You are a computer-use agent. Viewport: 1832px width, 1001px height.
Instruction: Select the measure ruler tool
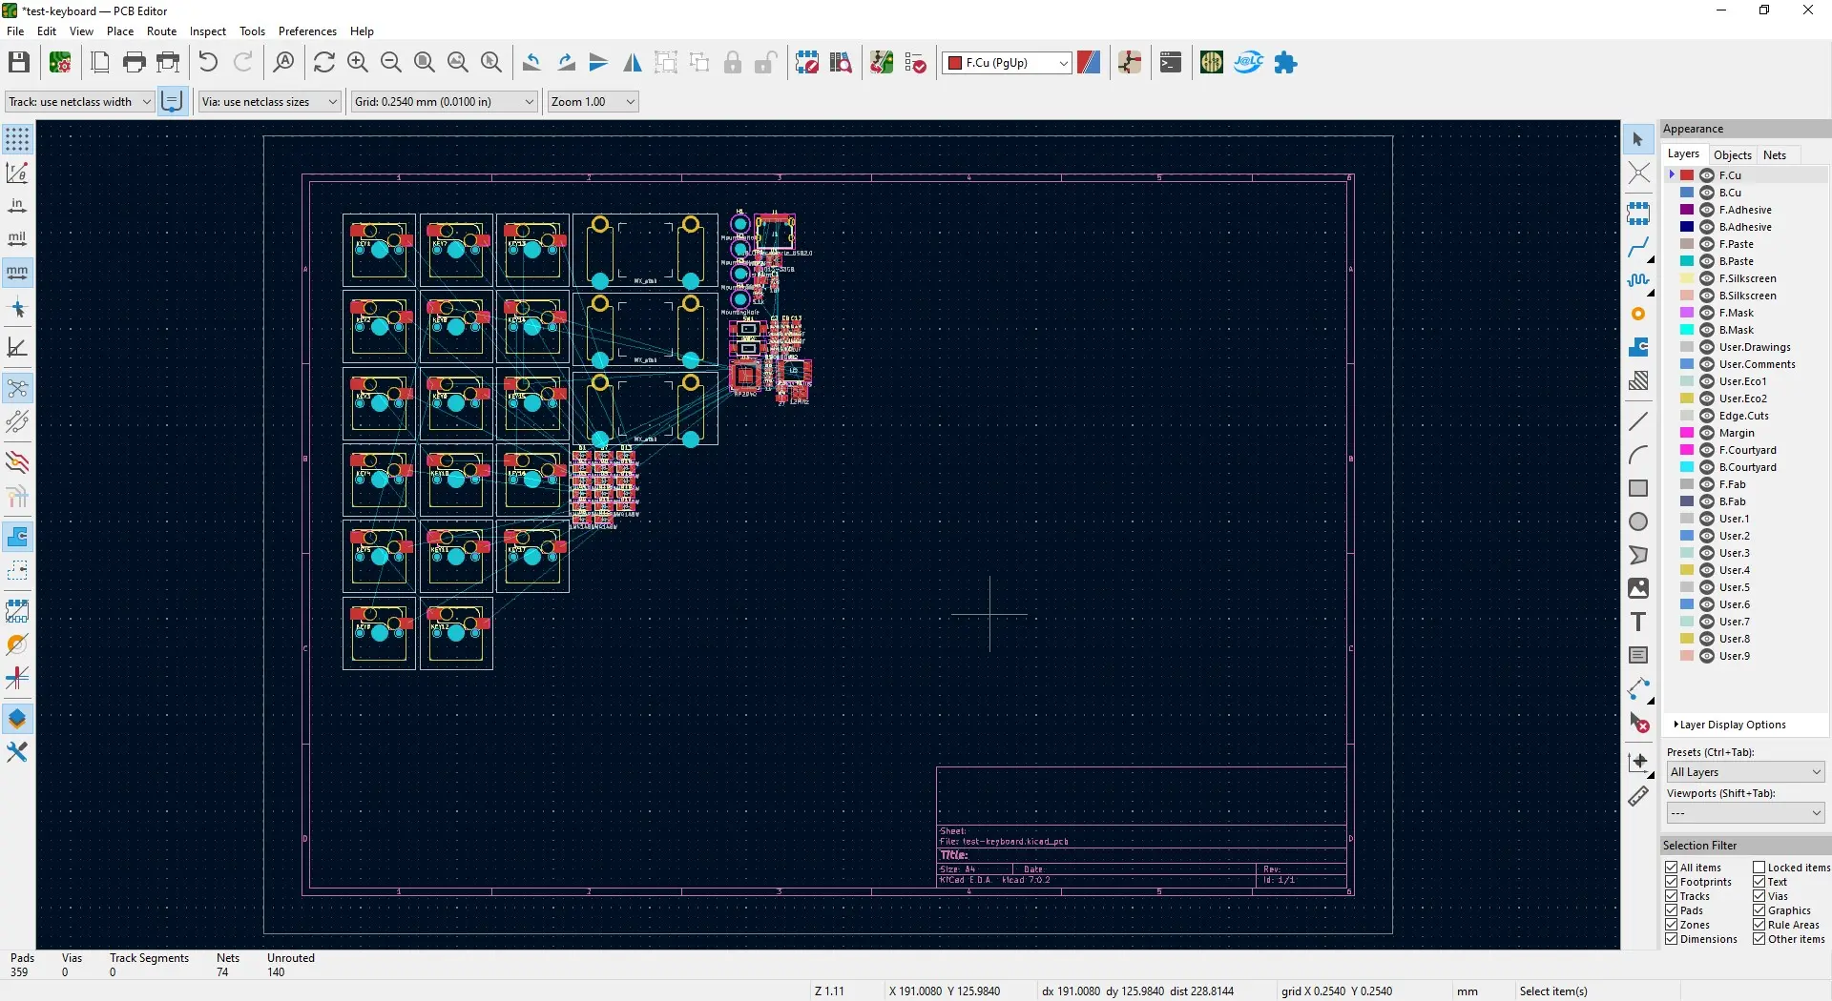pyautogui.click(x=1638, y=795)
